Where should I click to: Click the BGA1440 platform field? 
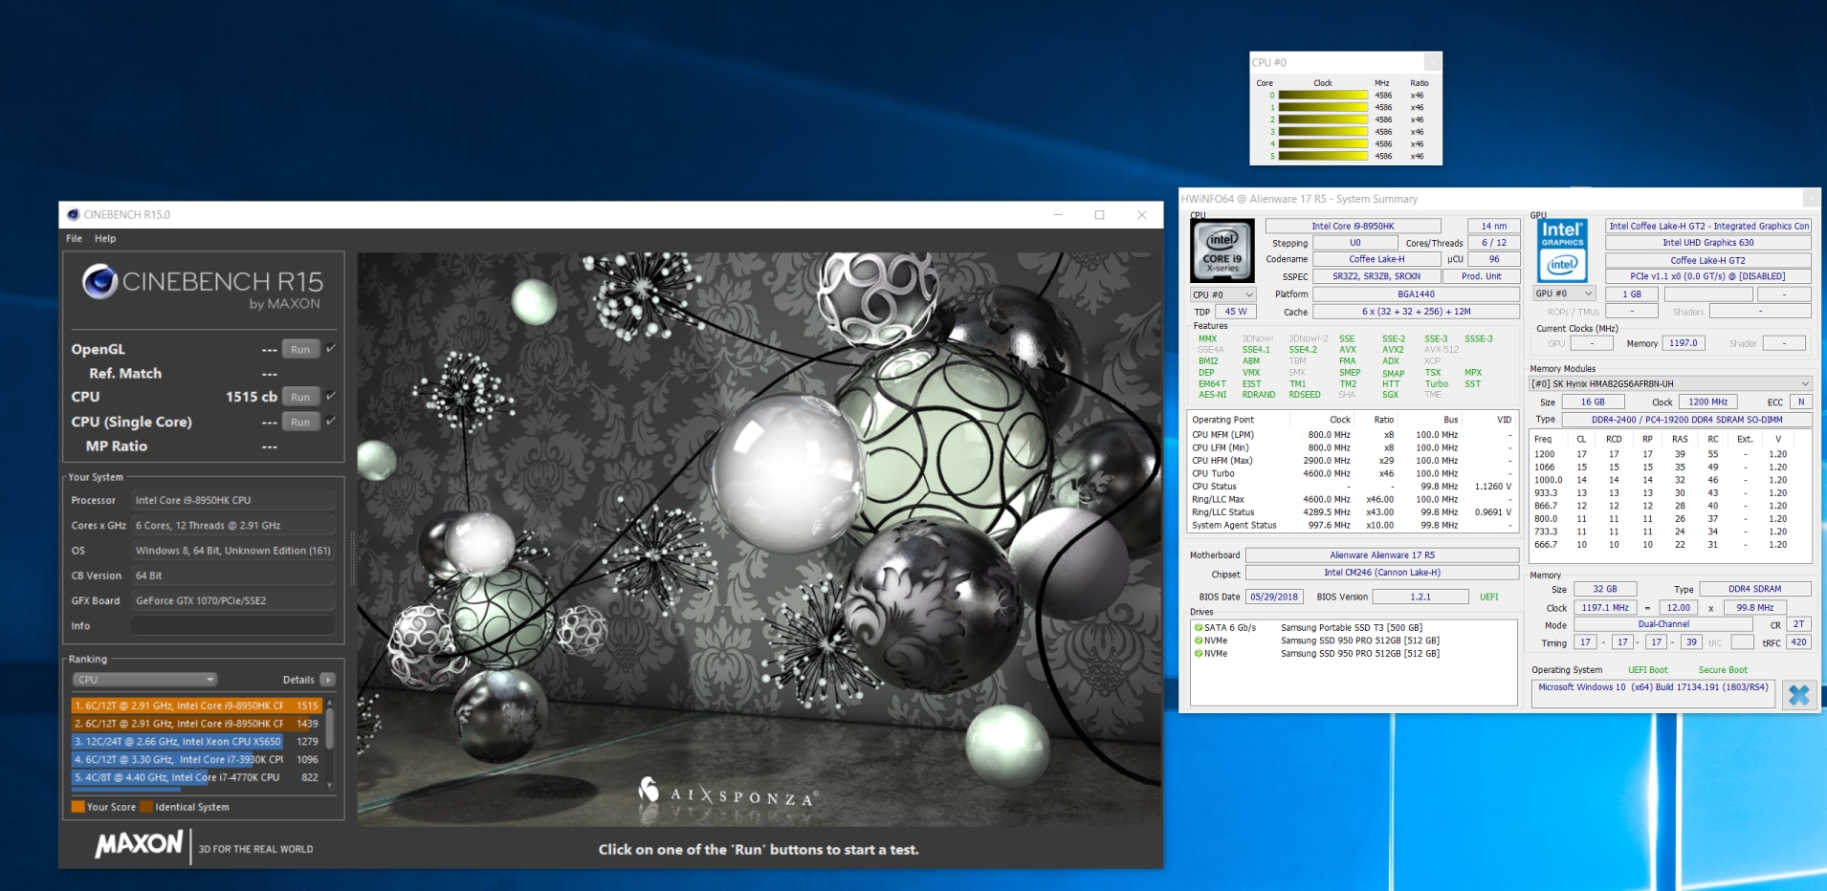1416,294
